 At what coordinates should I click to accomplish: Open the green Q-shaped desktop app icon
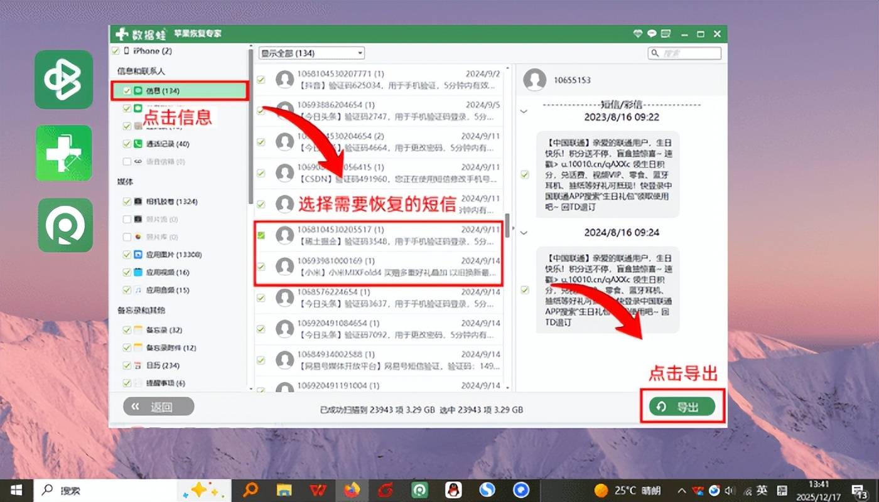coord(65,225)
